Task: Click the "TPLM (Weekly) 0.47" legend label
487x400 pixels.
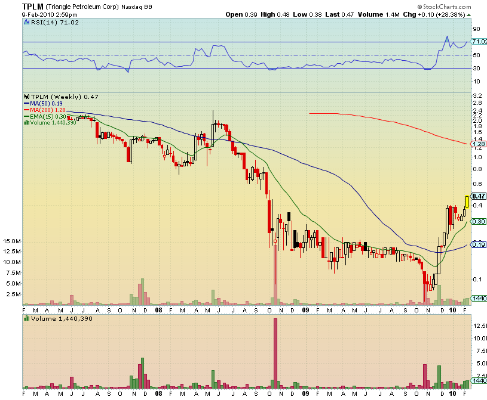Action: [x=65, y=97]
